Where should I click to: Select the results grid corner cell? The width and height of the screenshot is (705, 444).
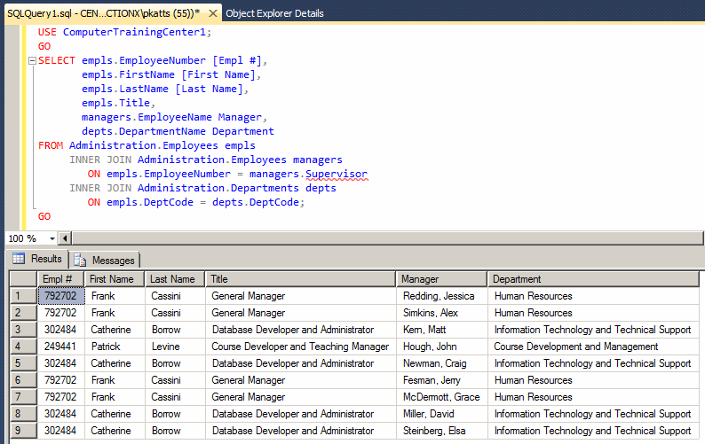point(23,279)
